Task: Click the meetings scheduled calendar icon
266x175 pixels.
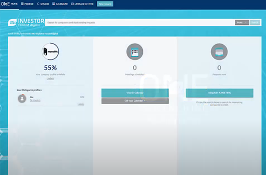Action: pyautogui.click(x=135, y=52)
